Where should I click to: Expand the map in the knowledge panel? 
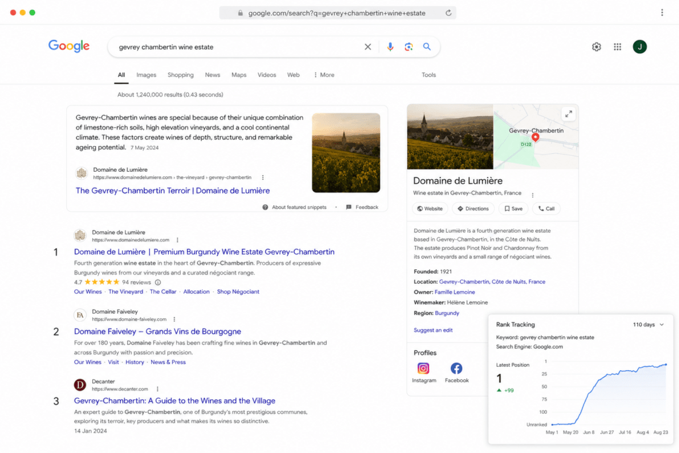(568, 114)
